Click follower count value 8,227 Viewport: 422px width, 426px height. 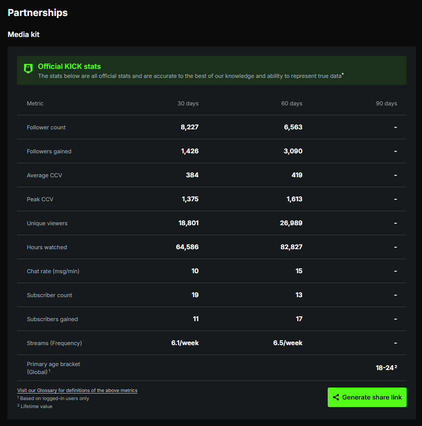pos(190,127)
